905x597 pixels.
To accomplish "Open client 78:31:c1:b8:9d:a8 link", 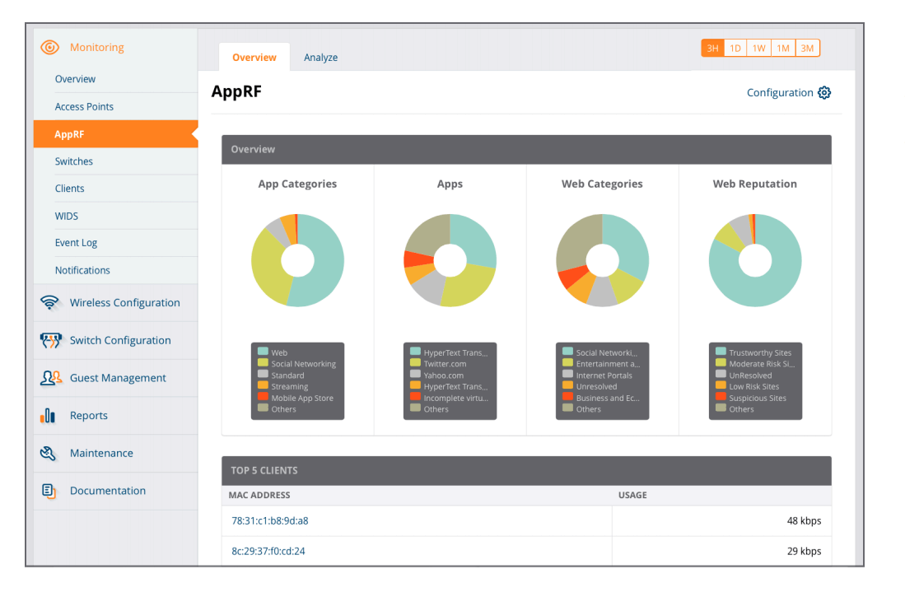I will click(270, 521).
